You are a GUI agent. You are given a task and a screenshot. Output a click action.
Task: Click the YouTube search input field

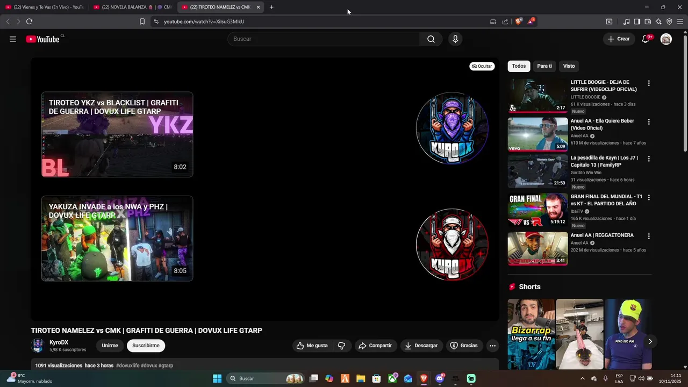point(324,39)
